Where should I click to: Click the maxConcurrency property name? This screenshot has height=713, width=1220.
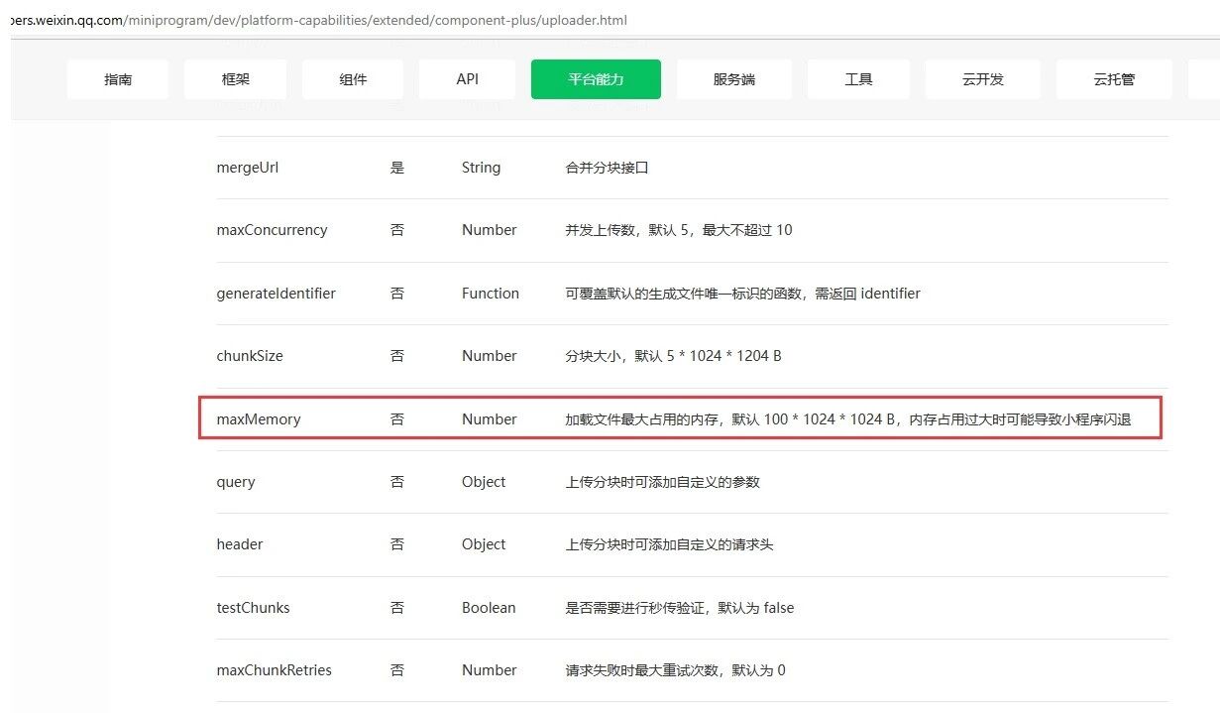(272, 230)
